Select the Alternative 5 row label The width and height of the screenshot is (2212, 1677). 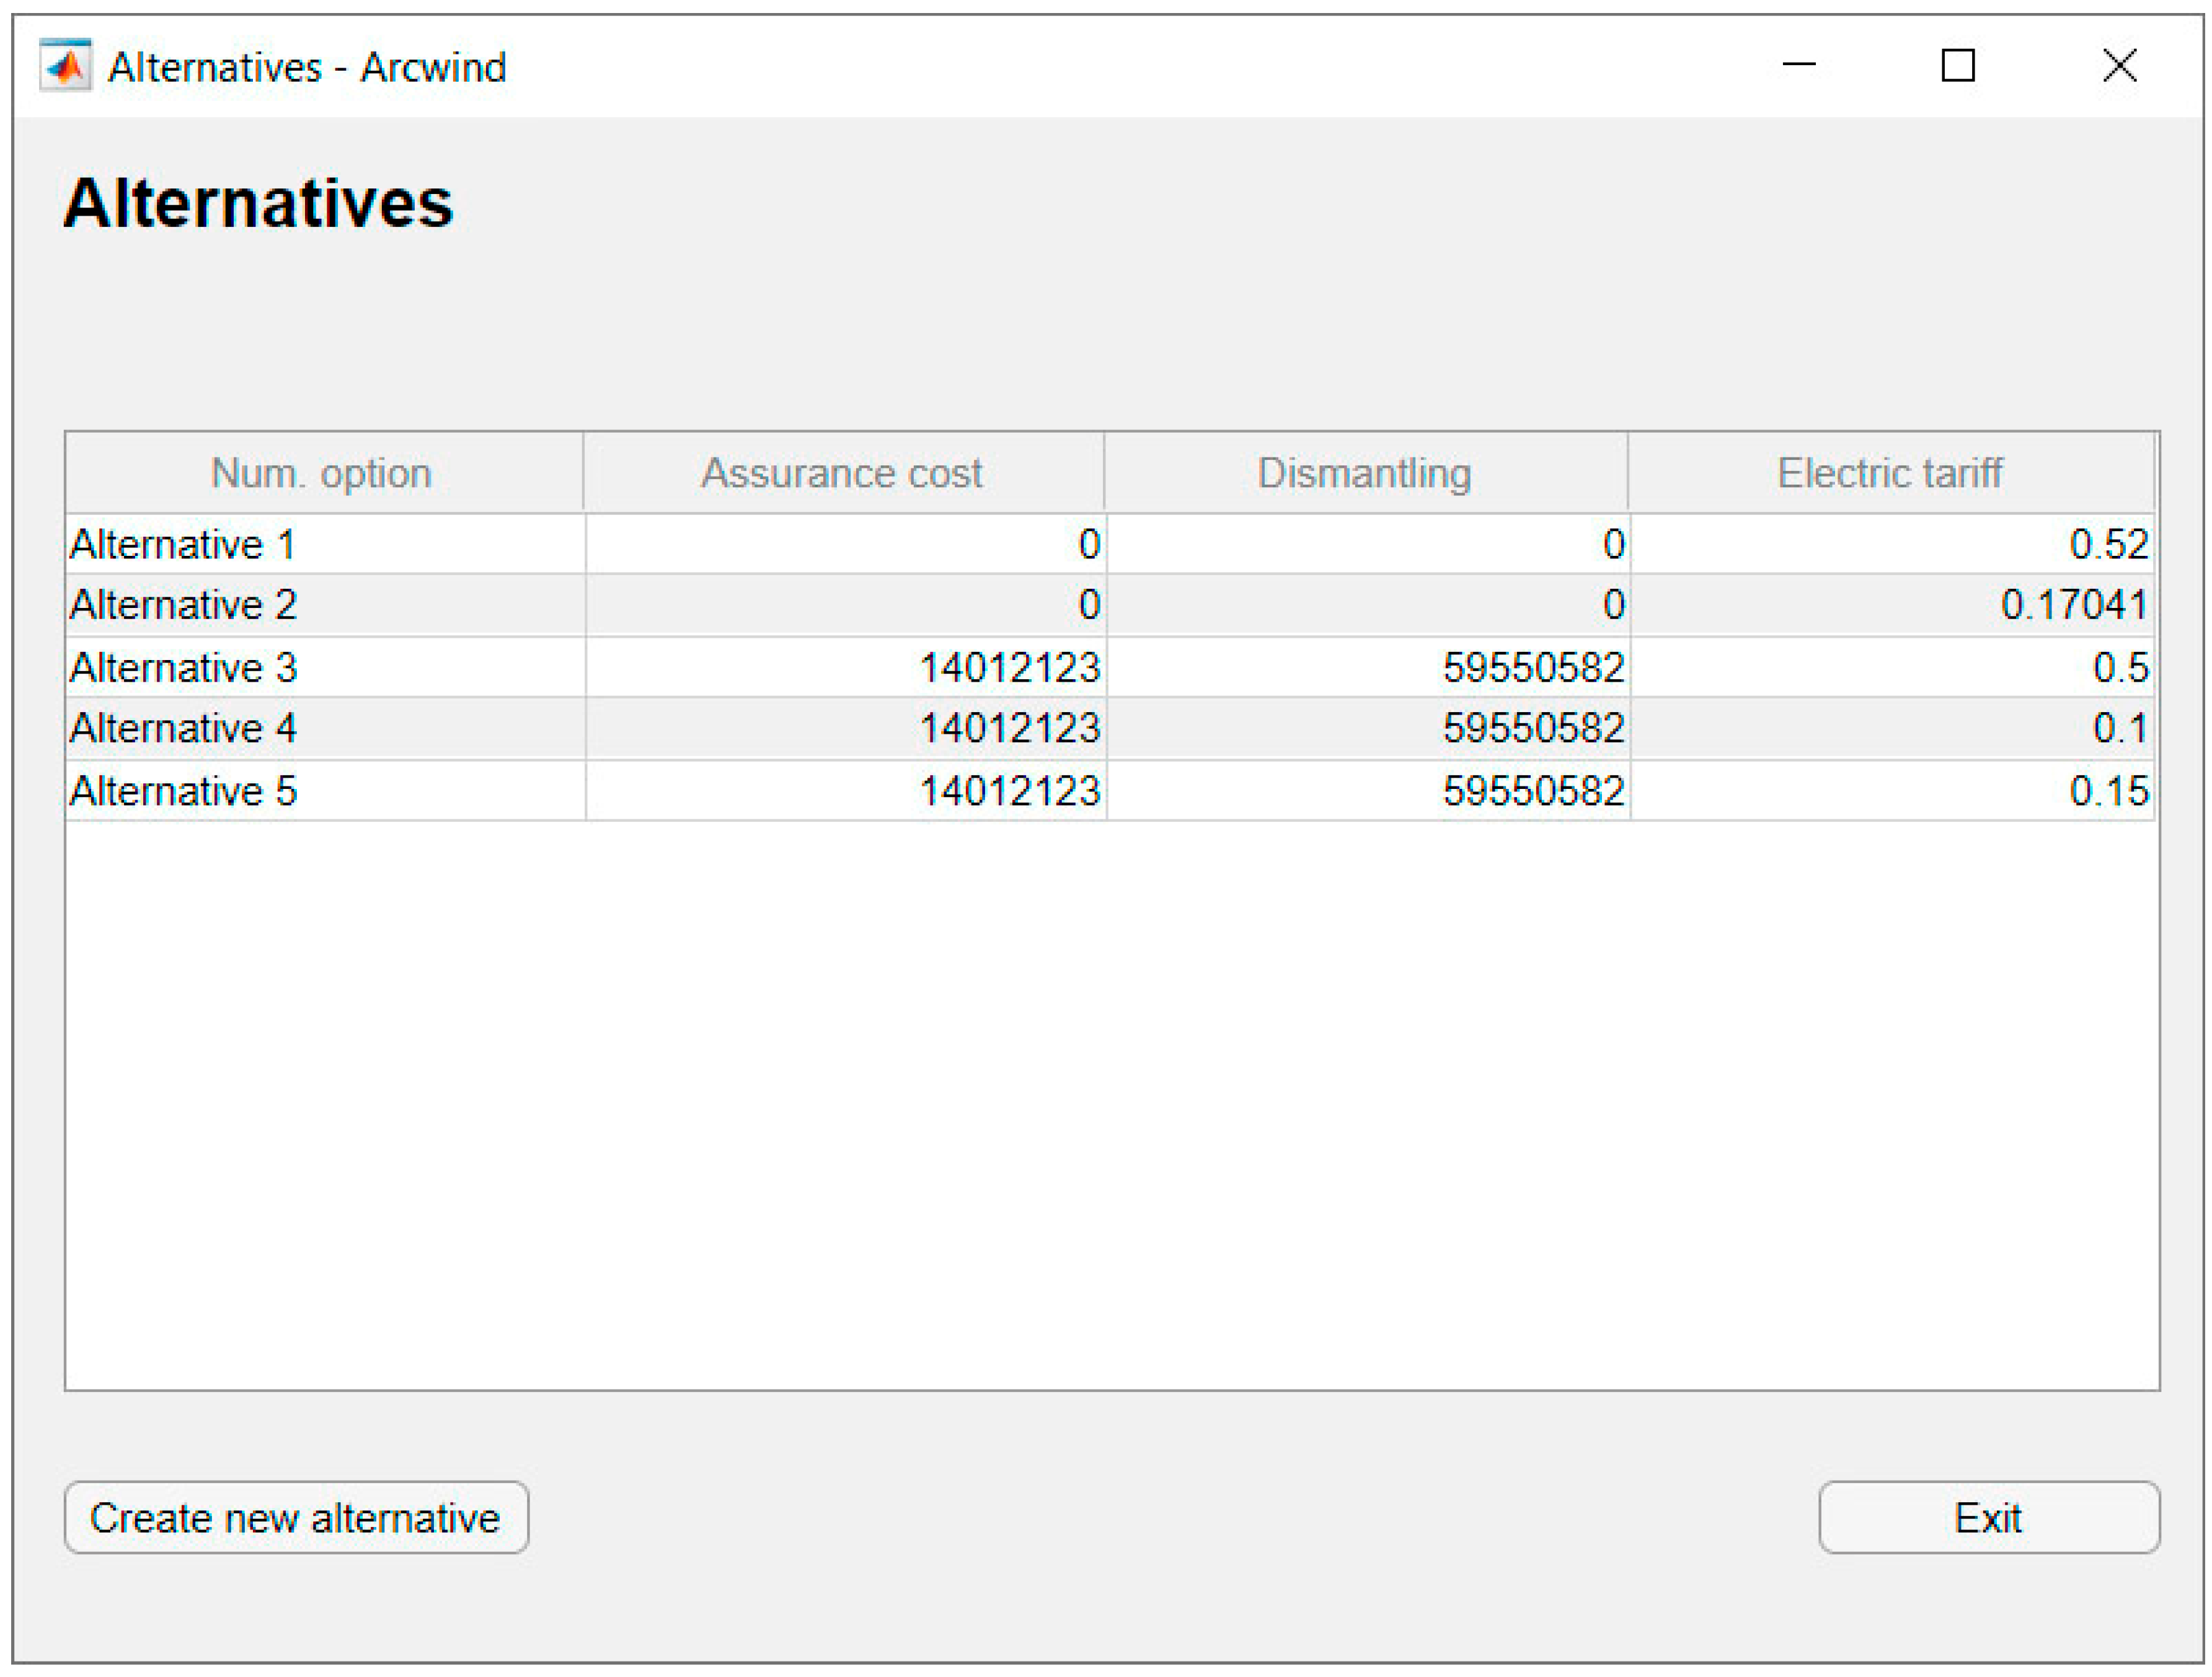pos(183,791)
